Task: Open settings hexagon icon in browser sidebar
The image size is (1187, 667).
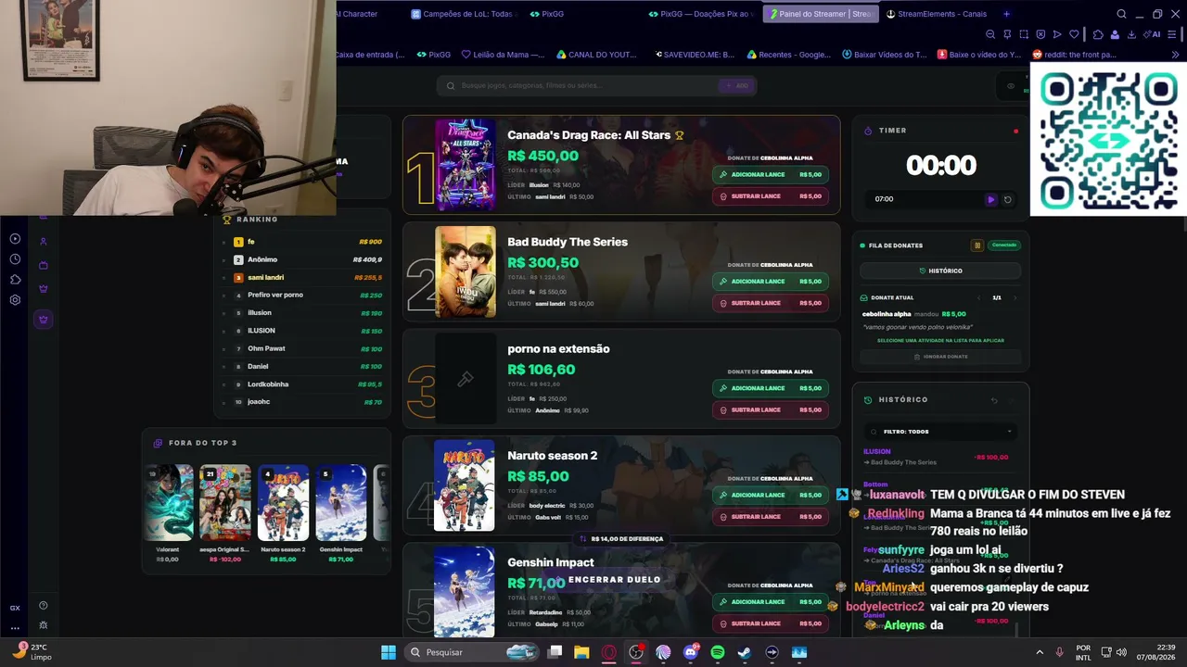Action: click(15, 300)
